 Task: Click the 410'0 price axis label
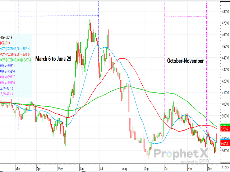(226, 93)
